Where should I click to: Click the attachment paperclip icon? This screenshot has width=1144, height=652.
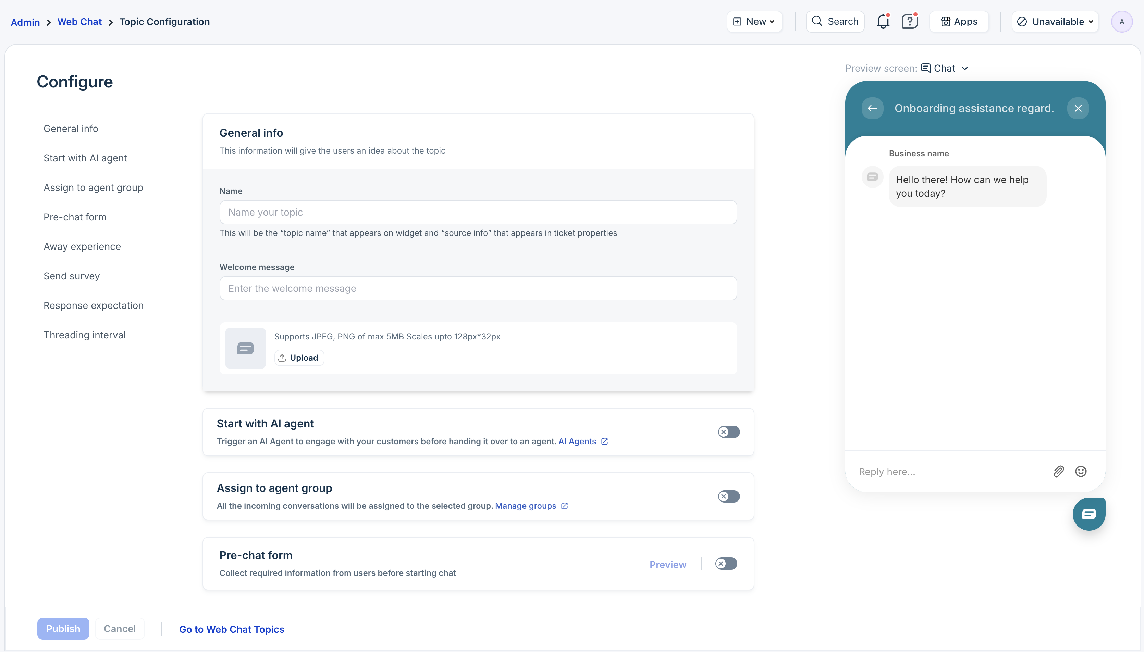pos(1058,471)
